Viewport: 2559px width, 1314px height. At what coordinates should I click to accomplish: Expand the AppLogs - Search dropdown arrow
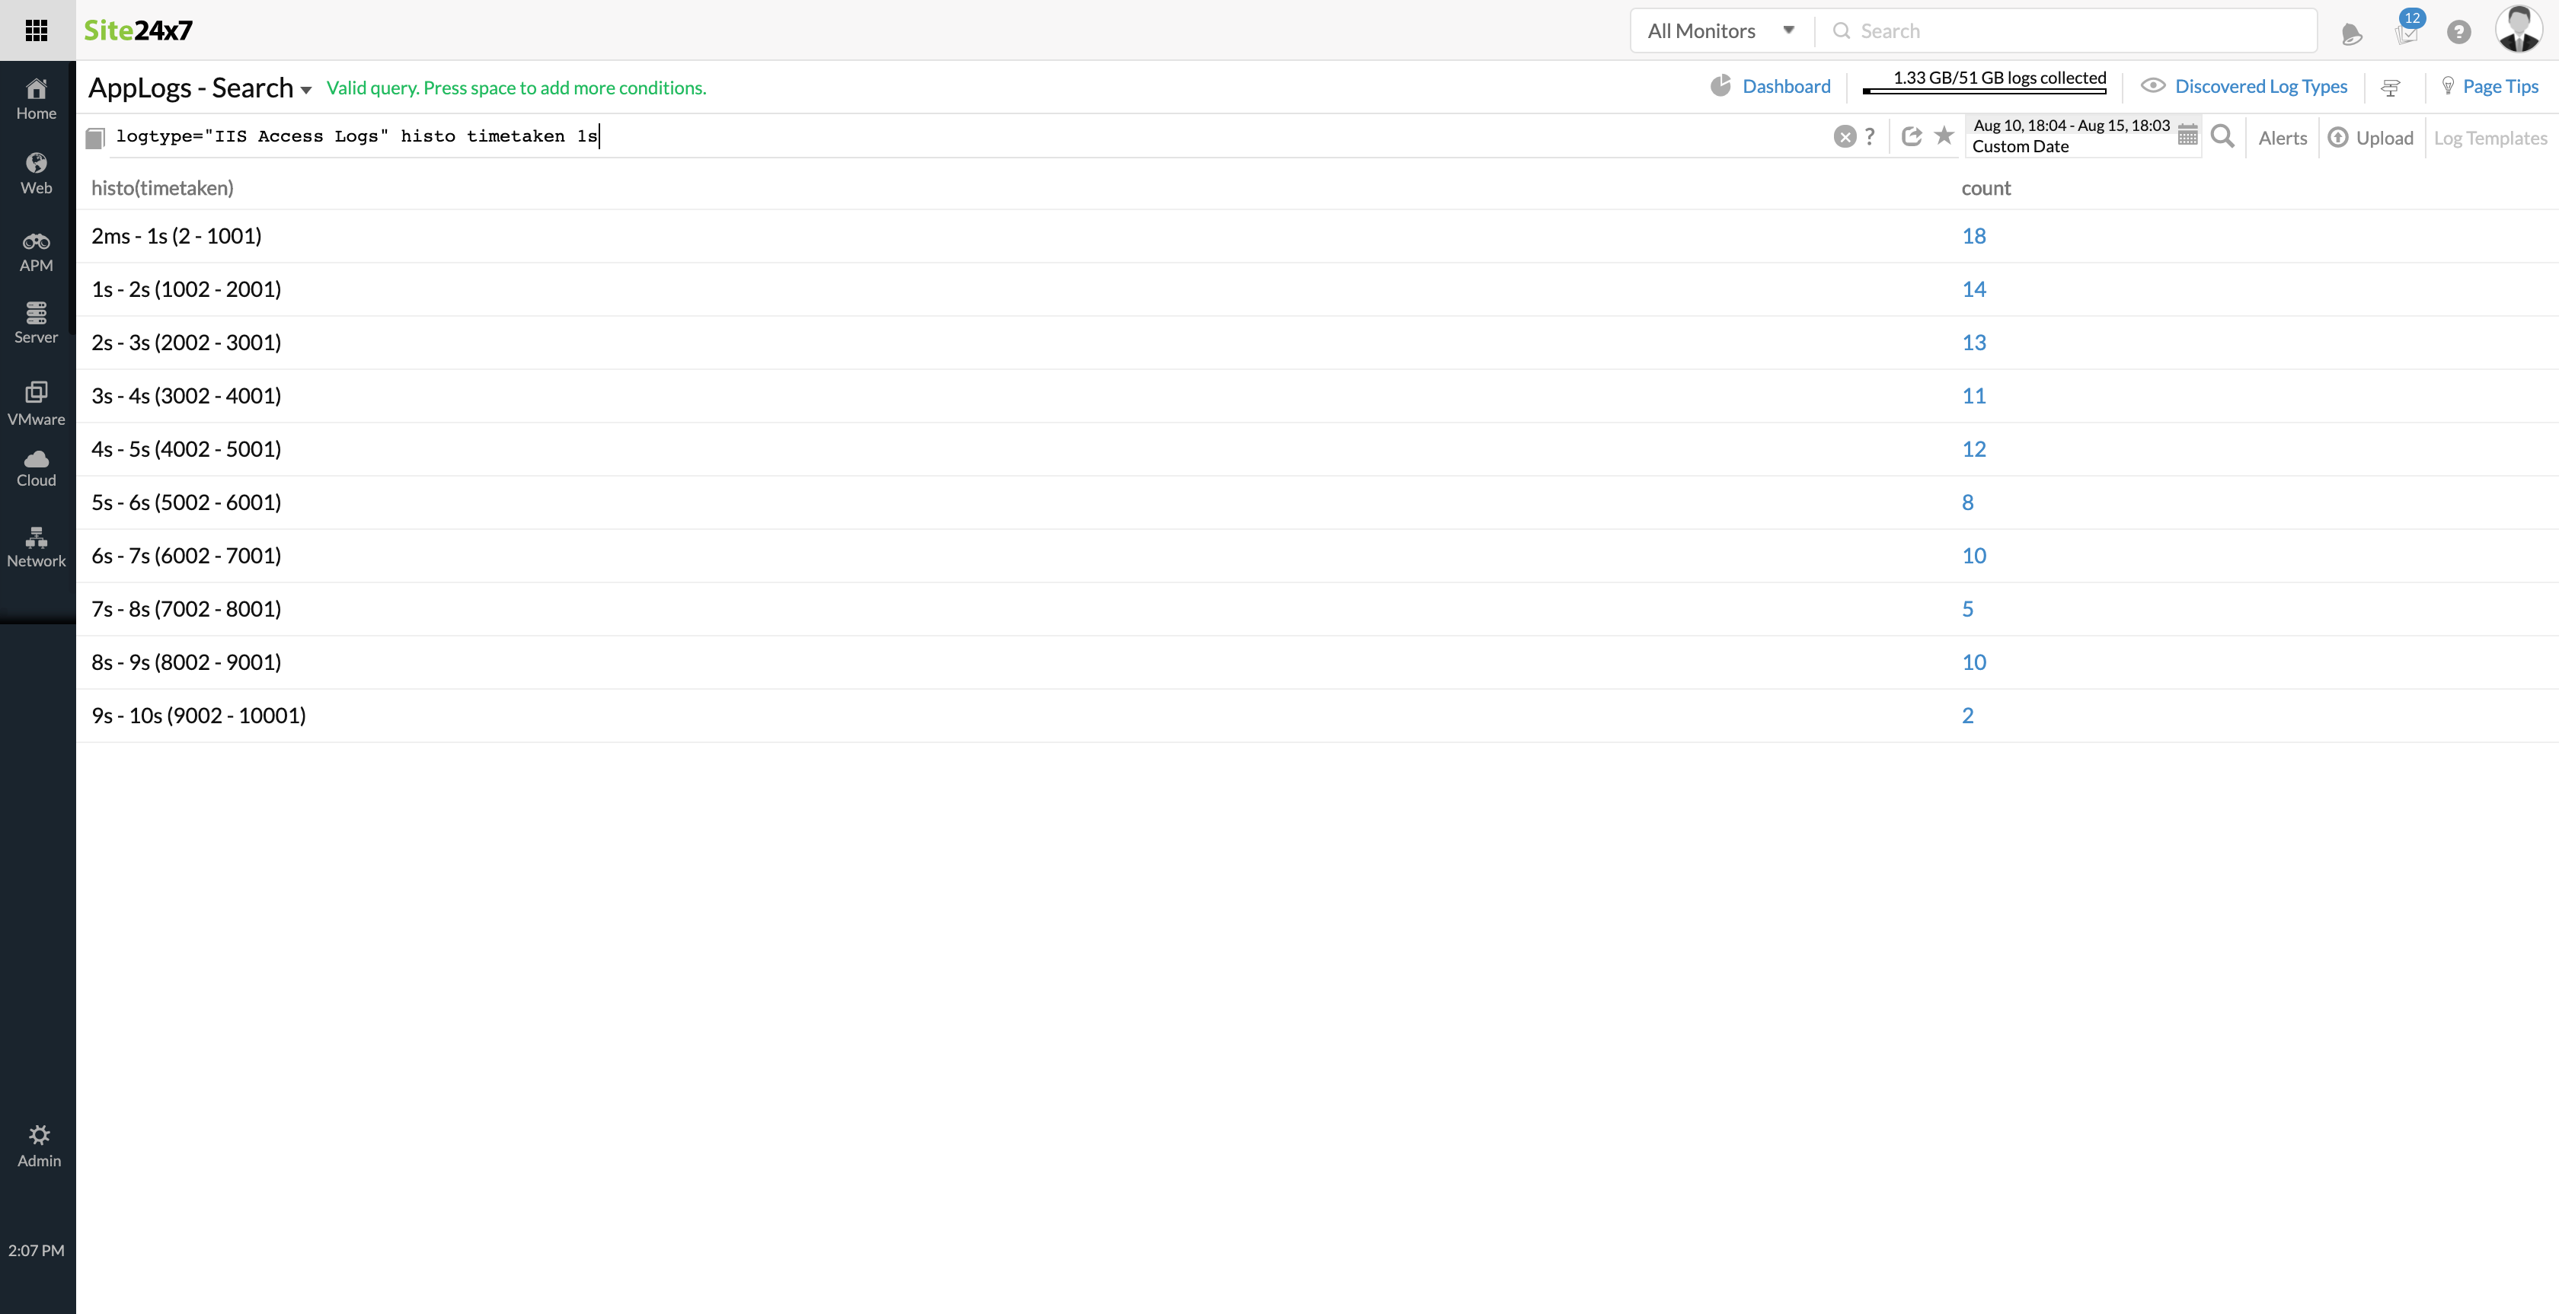coord(306,91)
